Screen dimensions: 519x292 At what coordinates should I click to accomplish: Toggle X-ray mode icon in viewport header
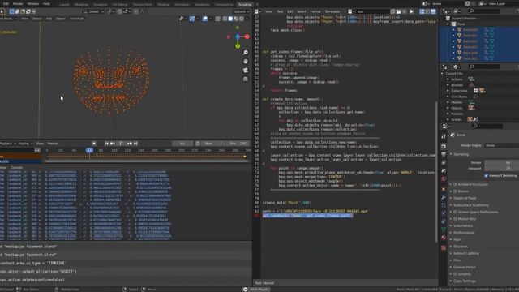217,19
